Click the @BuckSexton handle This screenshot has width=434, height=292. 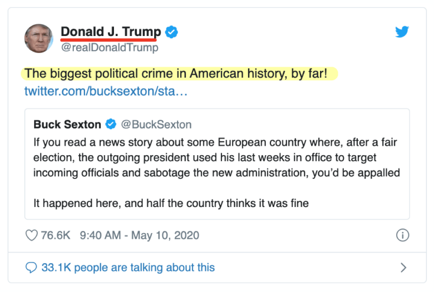[156, 124]
